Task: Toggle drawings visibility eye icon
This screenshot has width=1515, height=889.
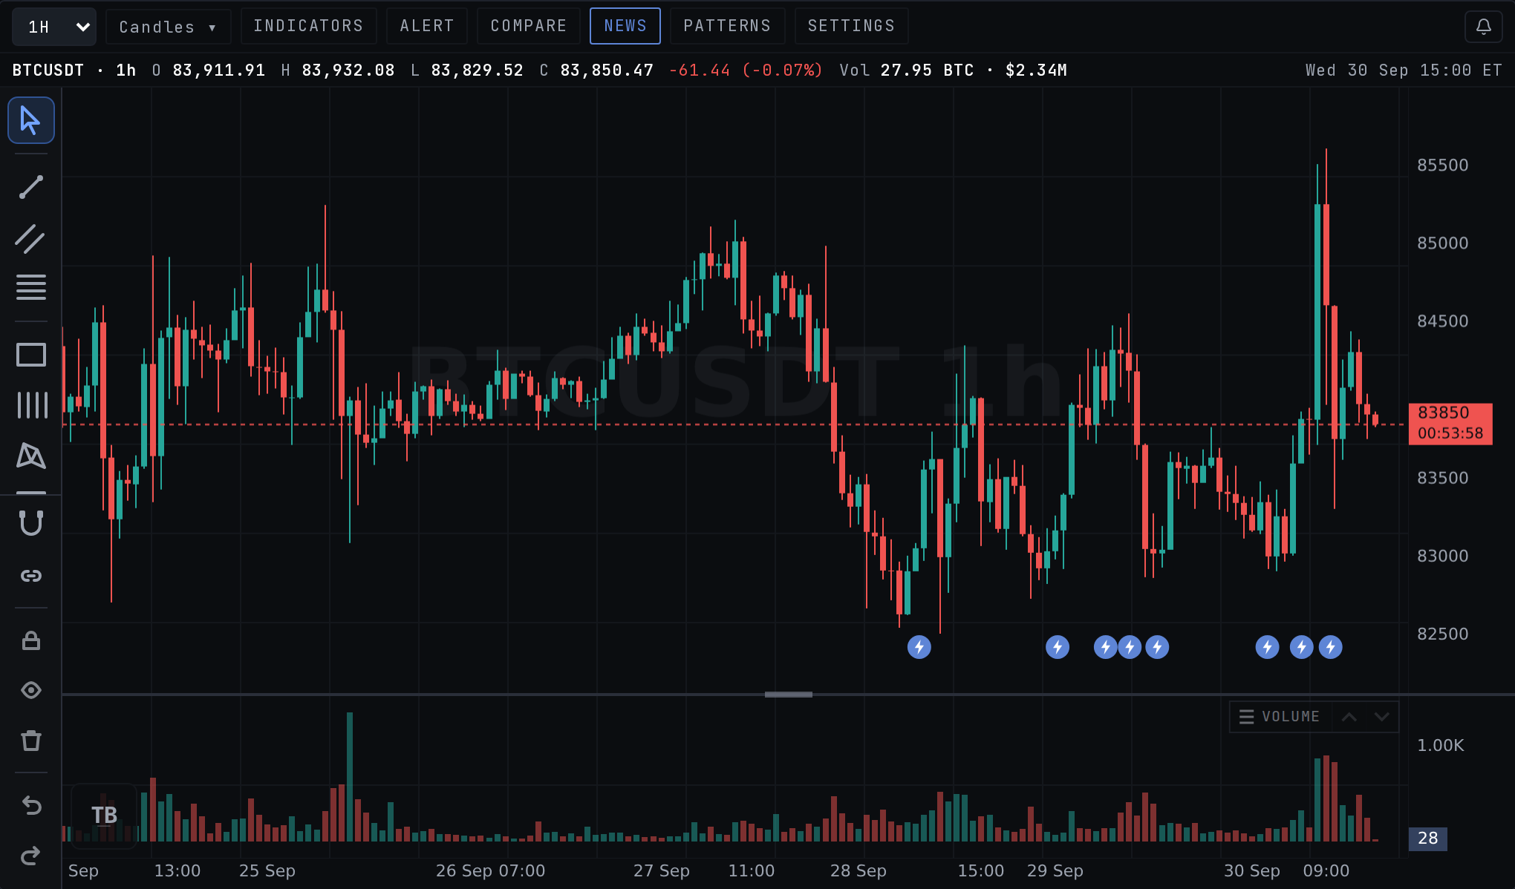Action: coord(30,690)
